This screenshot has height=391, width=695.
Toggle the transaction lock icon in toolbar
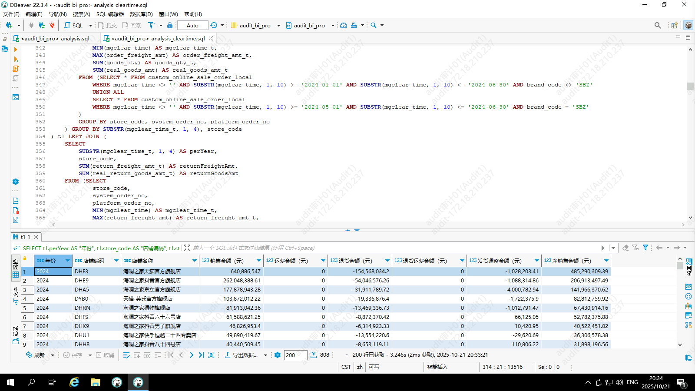pyautogui.click(x=170, y=25)
